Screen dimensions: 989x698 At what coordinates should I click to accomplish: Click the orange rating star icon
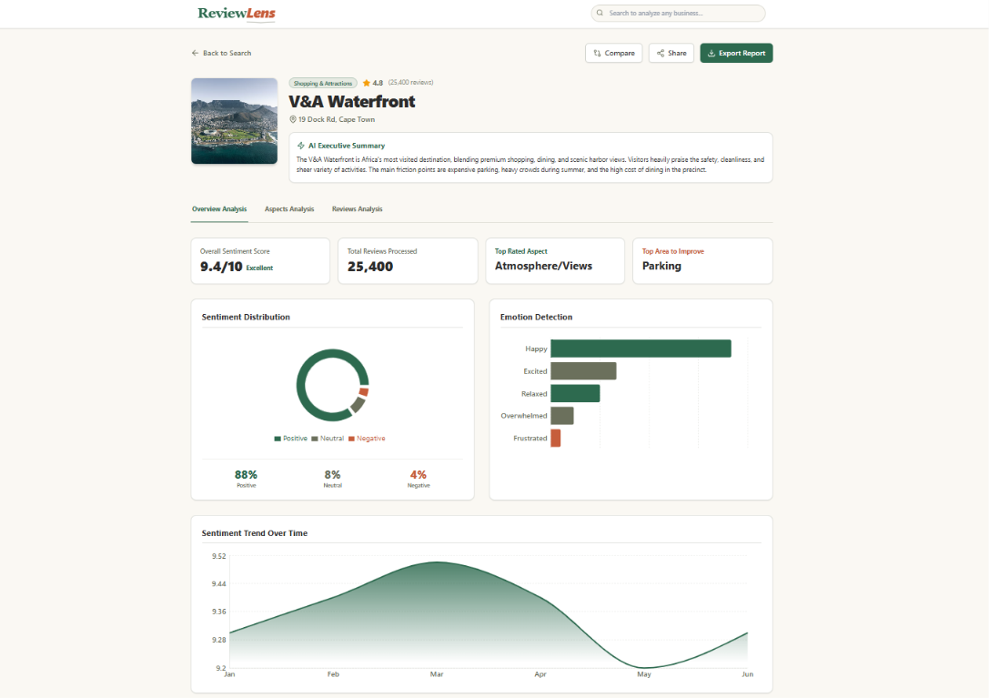[367, 84]
